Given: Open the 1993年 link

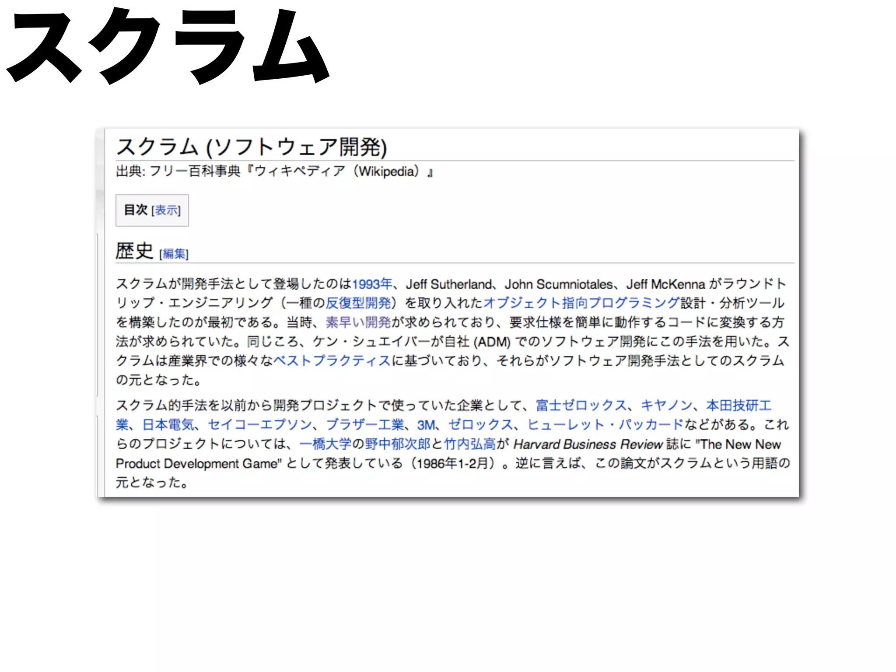Looking at the screenshot, I should (x=372, y=284).
